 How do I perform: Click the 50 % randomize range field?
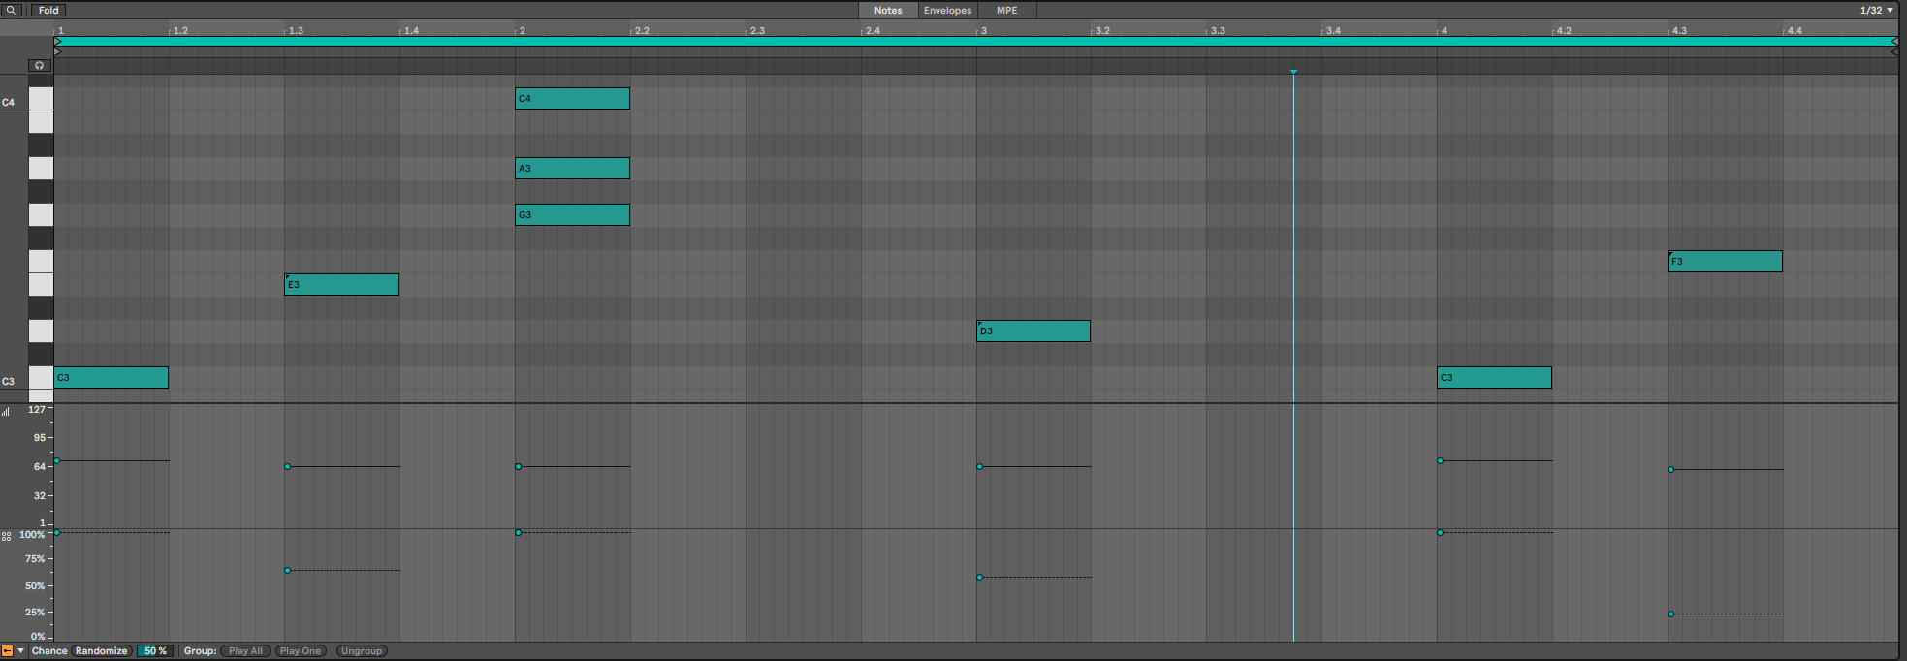[155, 651]
